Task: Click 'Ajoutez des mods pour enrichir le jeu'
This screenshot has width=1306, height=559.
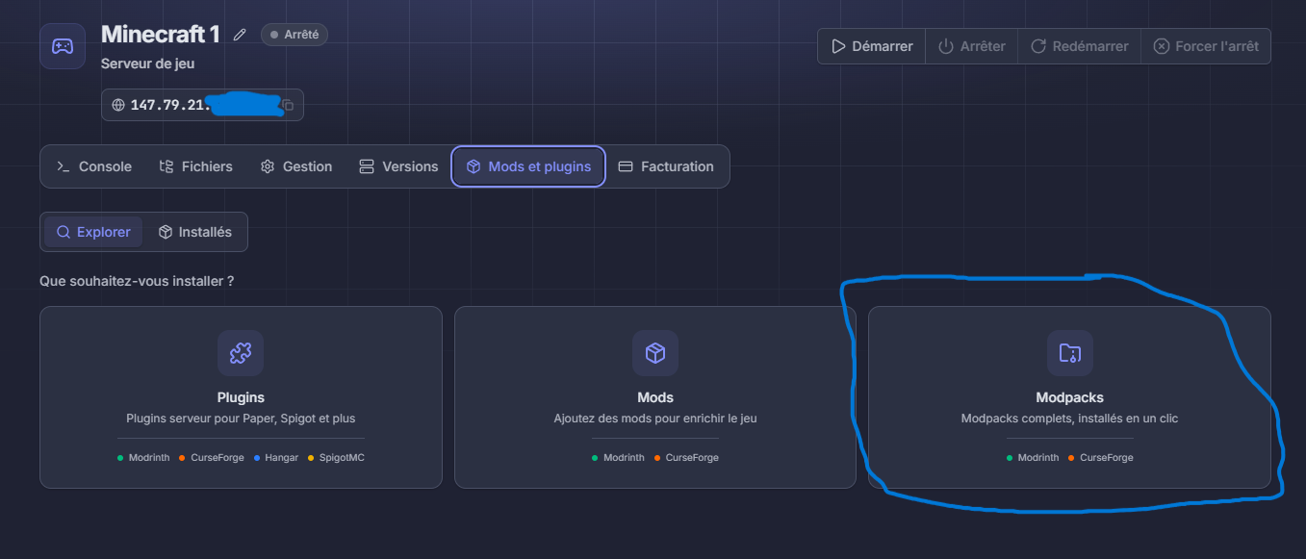Action: [x=655, y=419]
